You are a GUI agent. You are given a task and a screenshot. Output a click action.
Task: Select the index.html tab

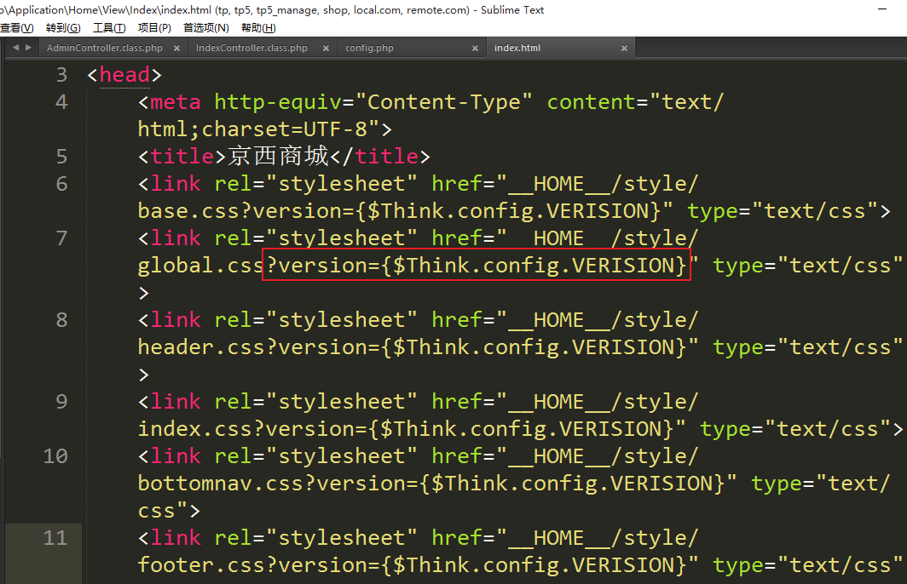click(x=517, y=49)
